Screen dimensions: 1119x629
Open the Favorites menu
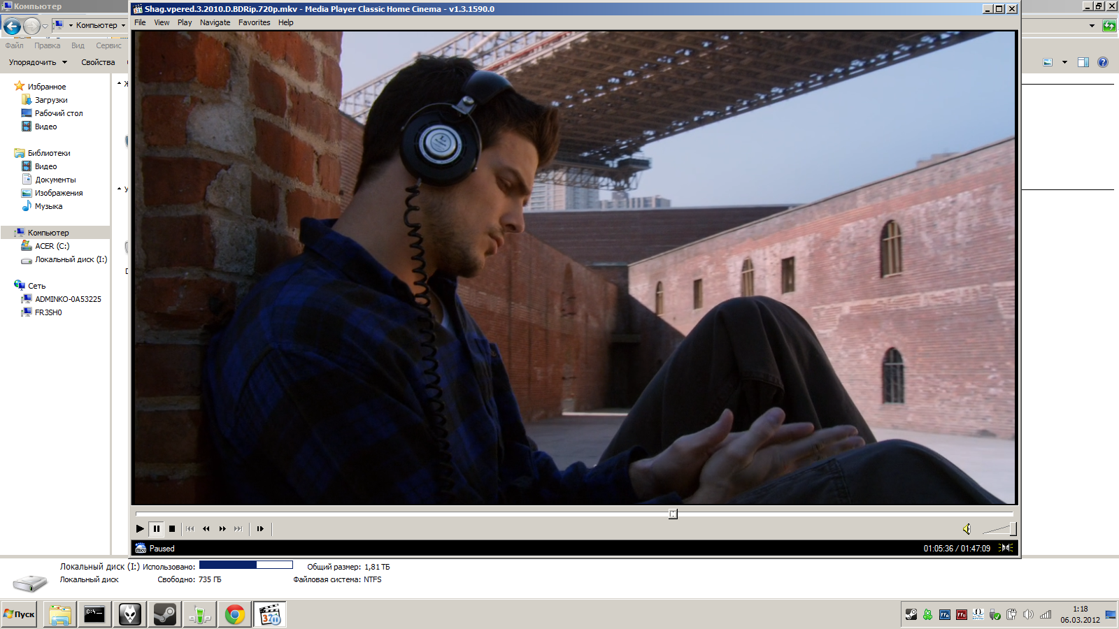(x=254, y=22)
